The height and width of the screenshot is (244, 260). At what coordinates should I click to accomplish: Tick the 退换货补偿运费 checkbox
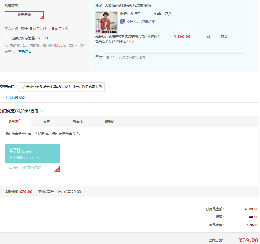click(8, 37)
